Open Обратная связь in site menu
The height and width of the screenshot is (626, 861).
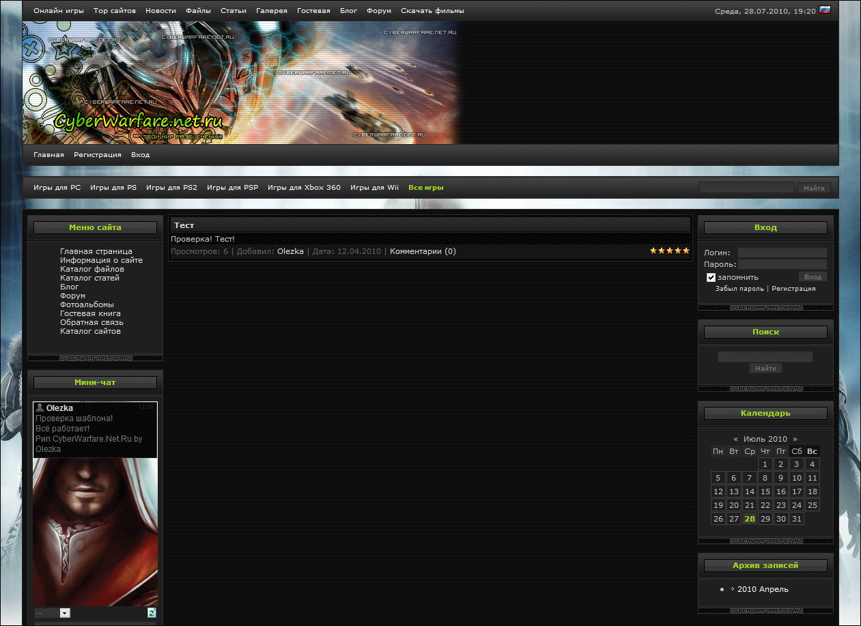point(91,322)
